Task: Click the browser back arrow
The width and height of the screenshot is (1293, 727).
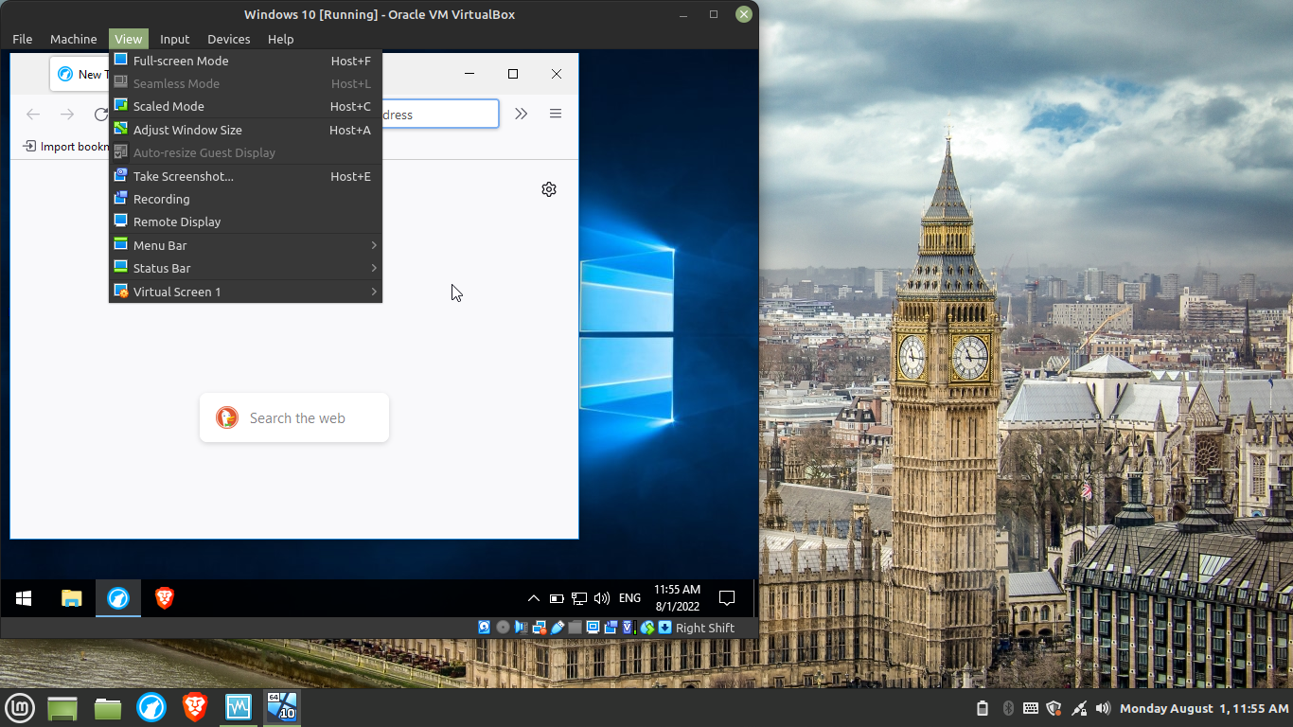Action: tap(33, 114)
